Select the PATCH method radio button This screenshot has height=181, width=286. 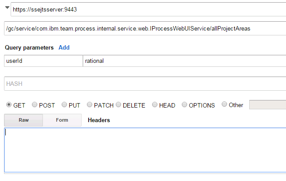pos(90,105)
